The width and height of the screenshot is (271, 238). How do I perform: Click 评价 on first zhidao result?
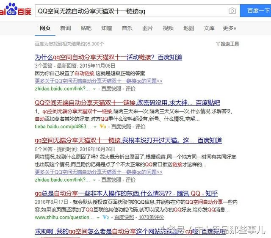point(130,89)
